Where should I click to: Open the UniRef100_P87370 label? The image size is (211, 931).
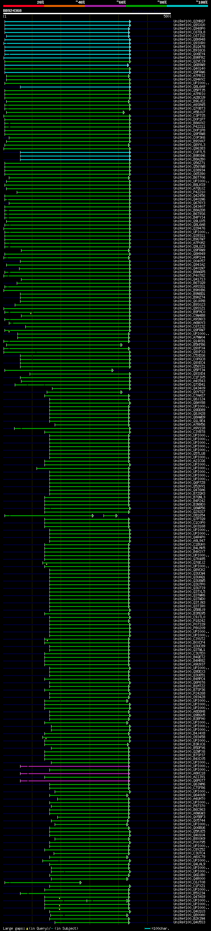click(189, 806)
